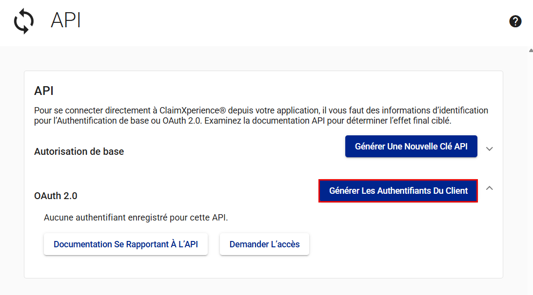Screen dimensions: 533x295
Task: Click the circular sync arrows icon
Action: pyautogui.click(x=24, y=22)
